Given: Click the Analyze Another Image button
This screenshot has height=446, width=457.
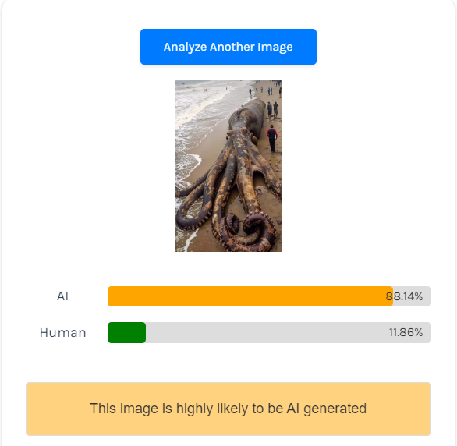Looking at the screenshot, I should click(x=228, y=47).
